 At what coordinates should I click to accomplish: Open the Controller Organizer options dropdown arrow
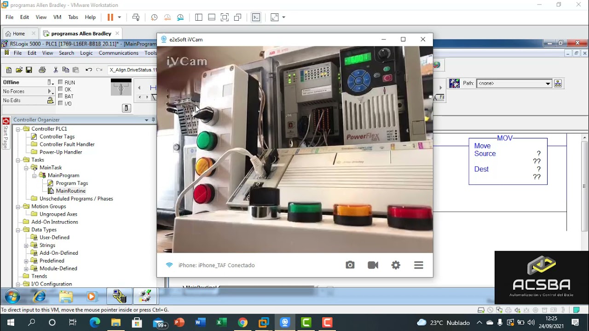coord(146,120)
